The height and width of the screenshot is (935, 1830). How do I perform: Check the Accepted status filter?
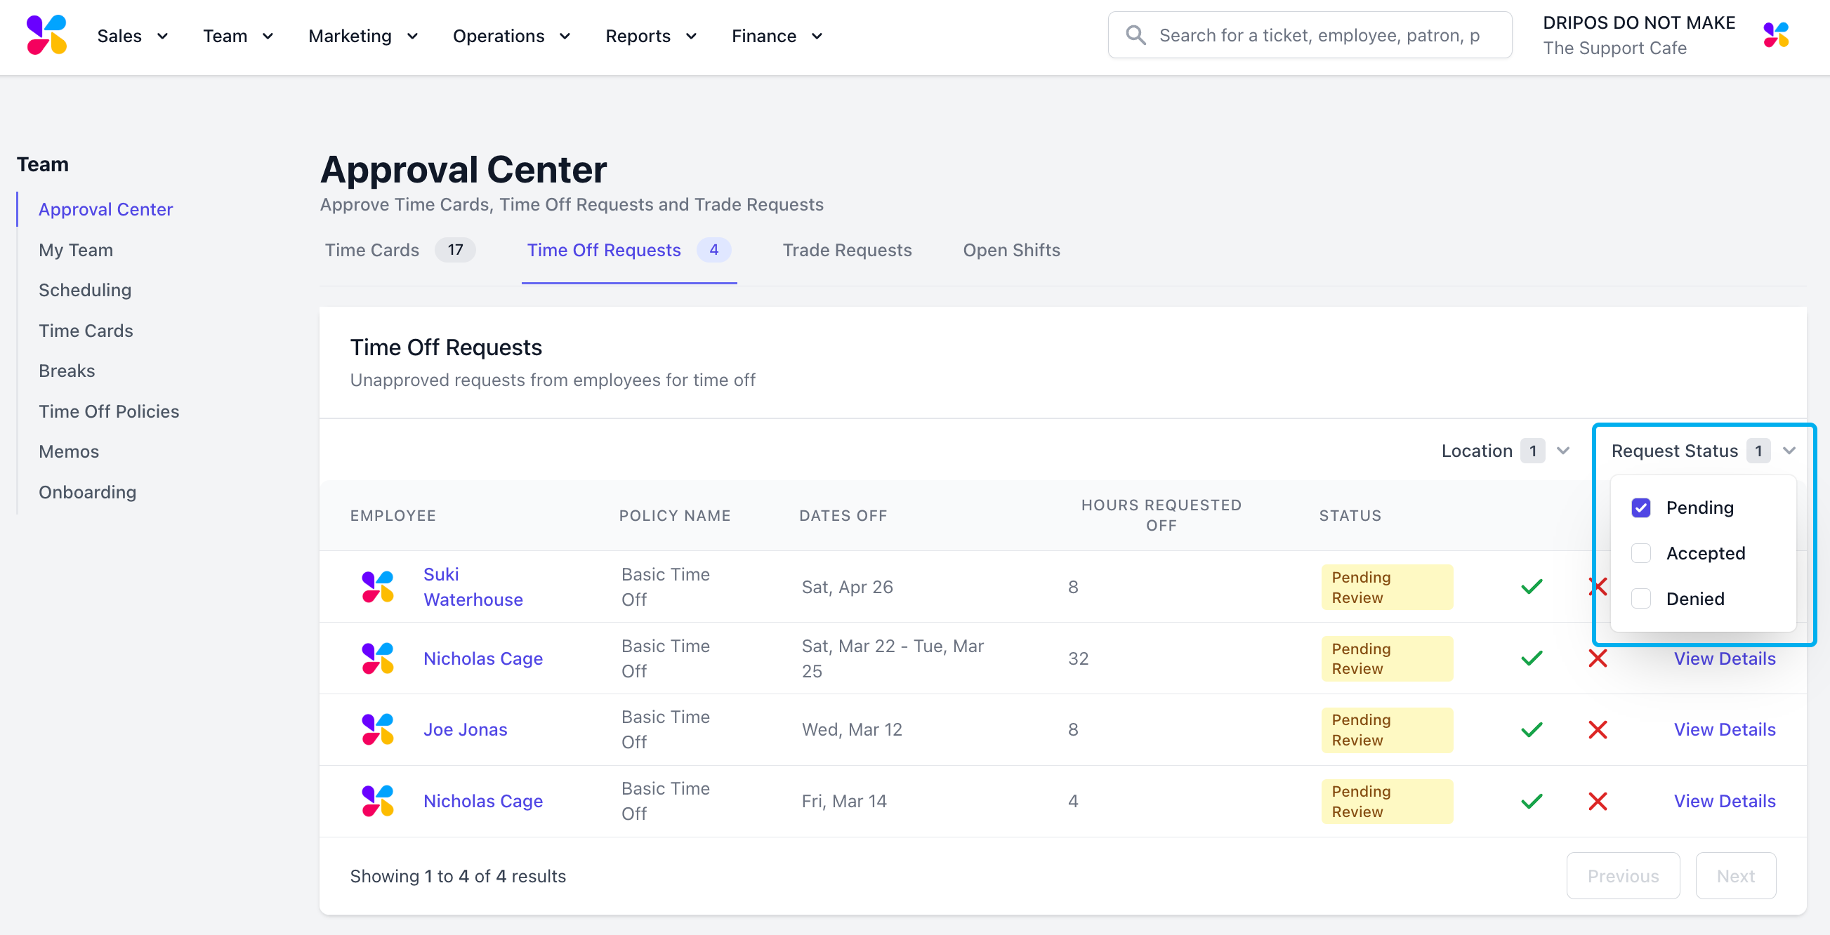pos(1640,553)
